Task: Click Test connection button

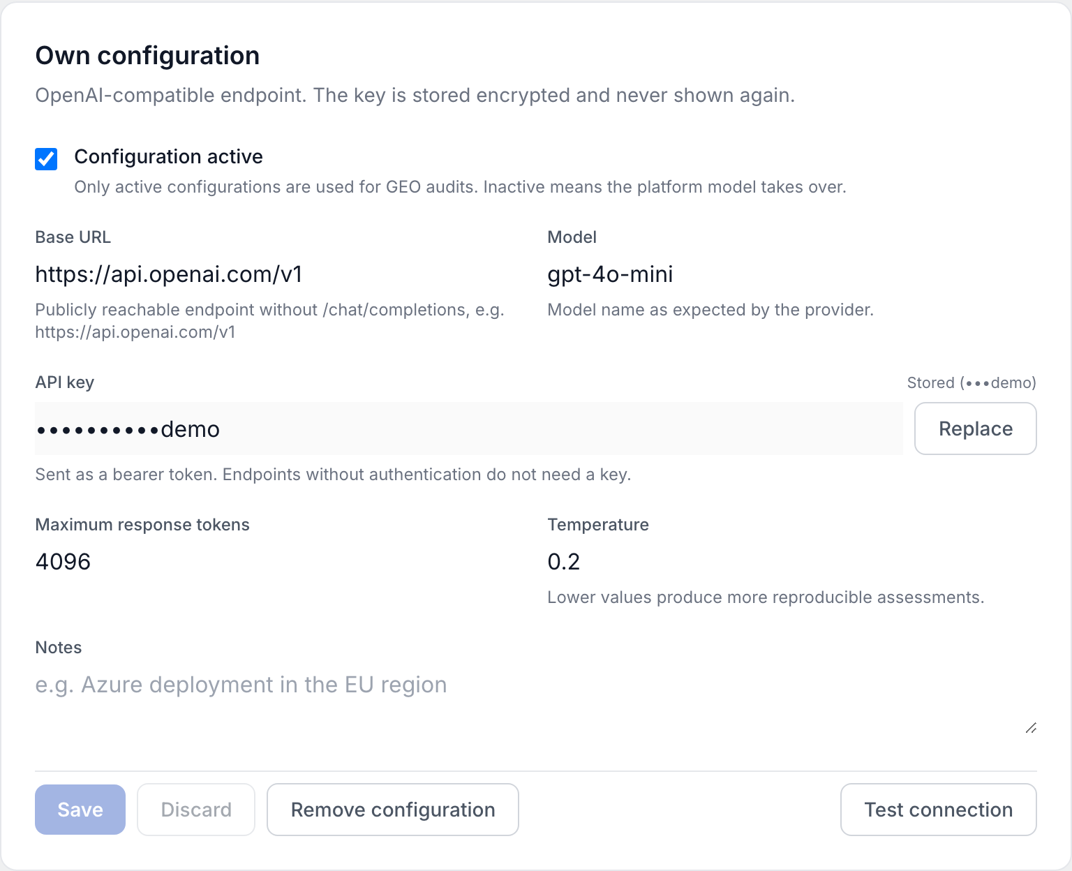Action: [x=939, y=810]
